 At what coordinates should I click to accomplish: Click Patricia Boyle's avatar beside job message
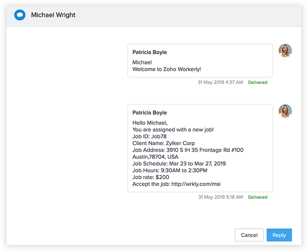click(x=285, y=111)
